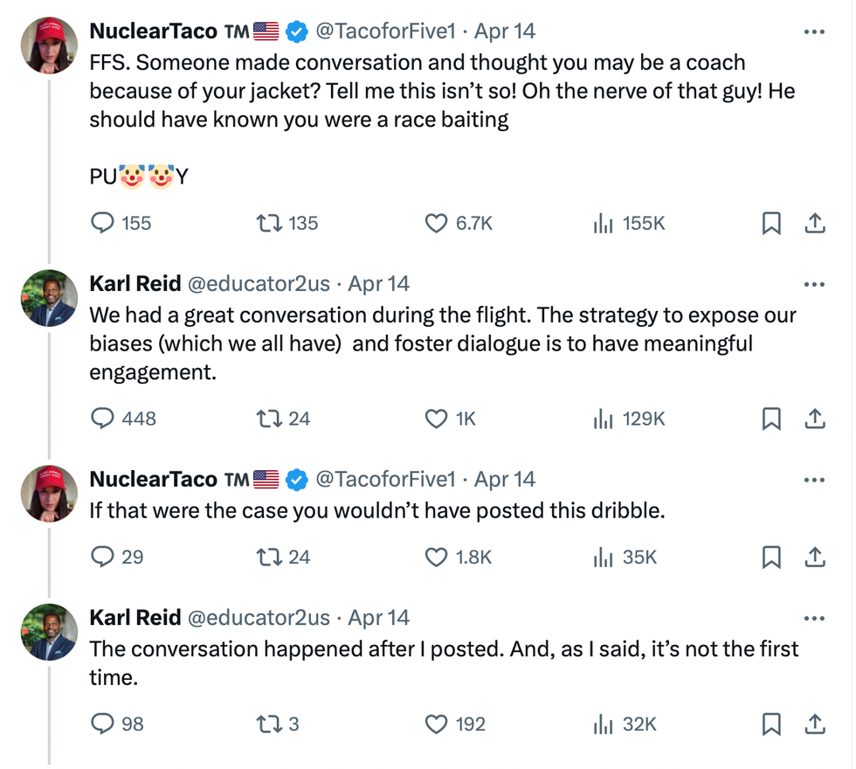Screen dimensions: 856x769
Task: View analytics for the 155K views tweet
Action: [604, 224]
